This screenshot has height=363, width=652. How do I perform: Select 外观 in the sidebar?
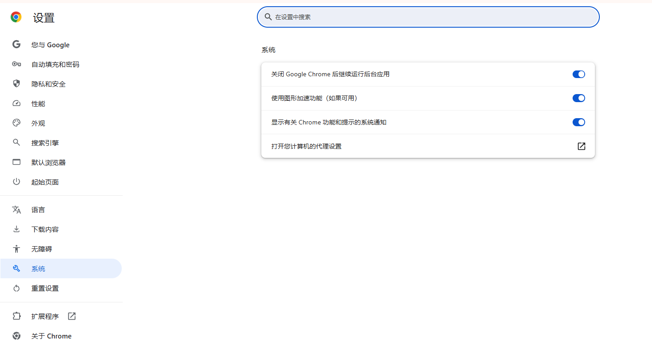pyautogui.click(x=61, y=123)
